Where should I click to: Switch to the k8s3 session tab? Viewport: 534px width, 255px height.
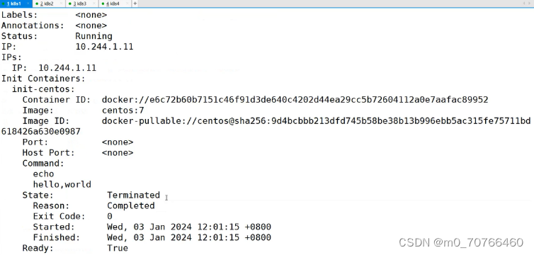pyautogui.click(x=81, y=4)
